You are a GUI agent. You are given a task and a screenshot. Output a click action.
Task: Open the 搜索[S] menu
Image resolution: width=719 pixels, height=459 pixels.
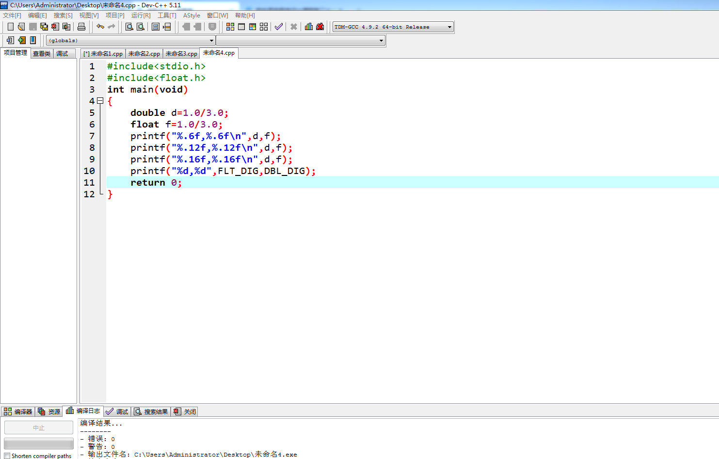pos(63,16)
